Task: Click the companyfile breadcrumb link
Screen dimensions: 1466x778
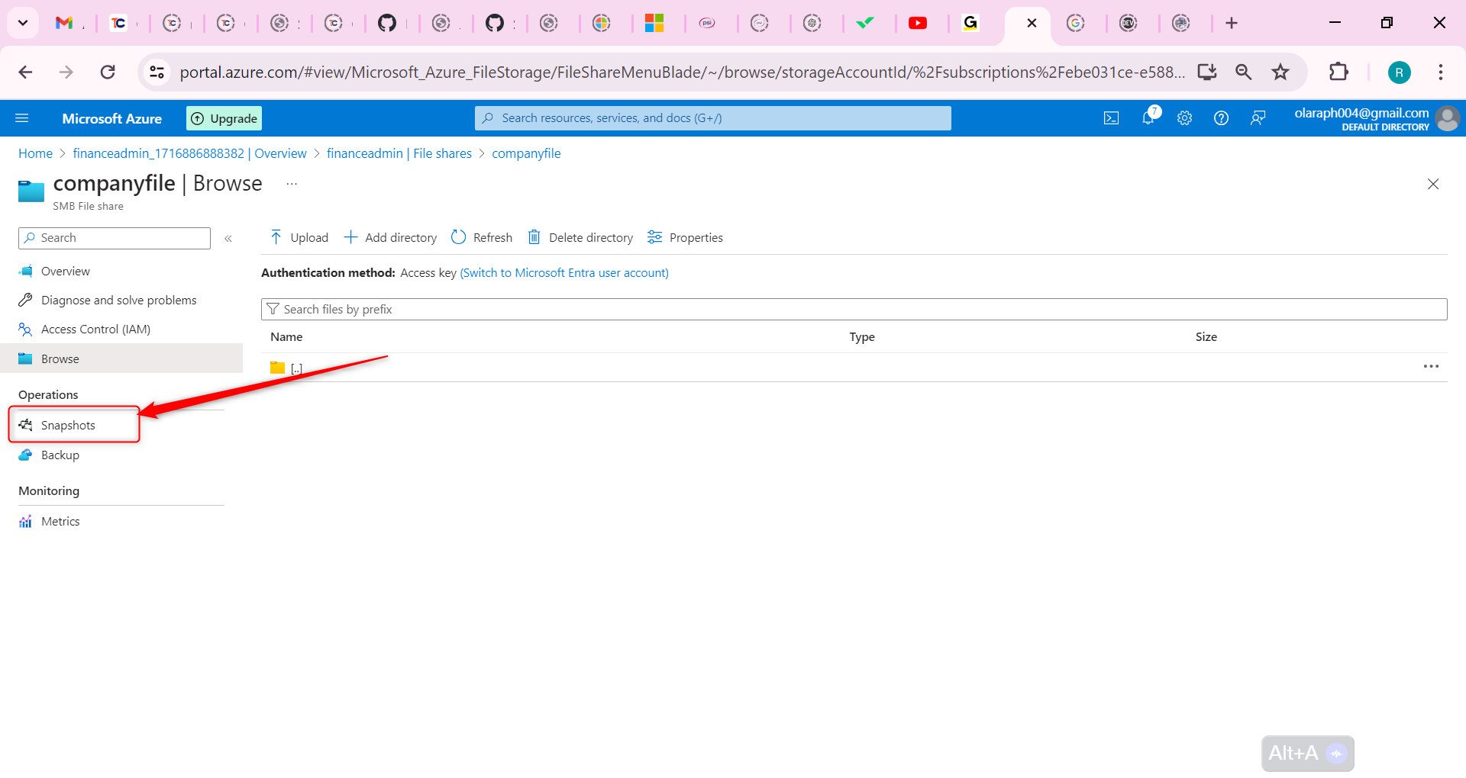Action: (526, 153)
